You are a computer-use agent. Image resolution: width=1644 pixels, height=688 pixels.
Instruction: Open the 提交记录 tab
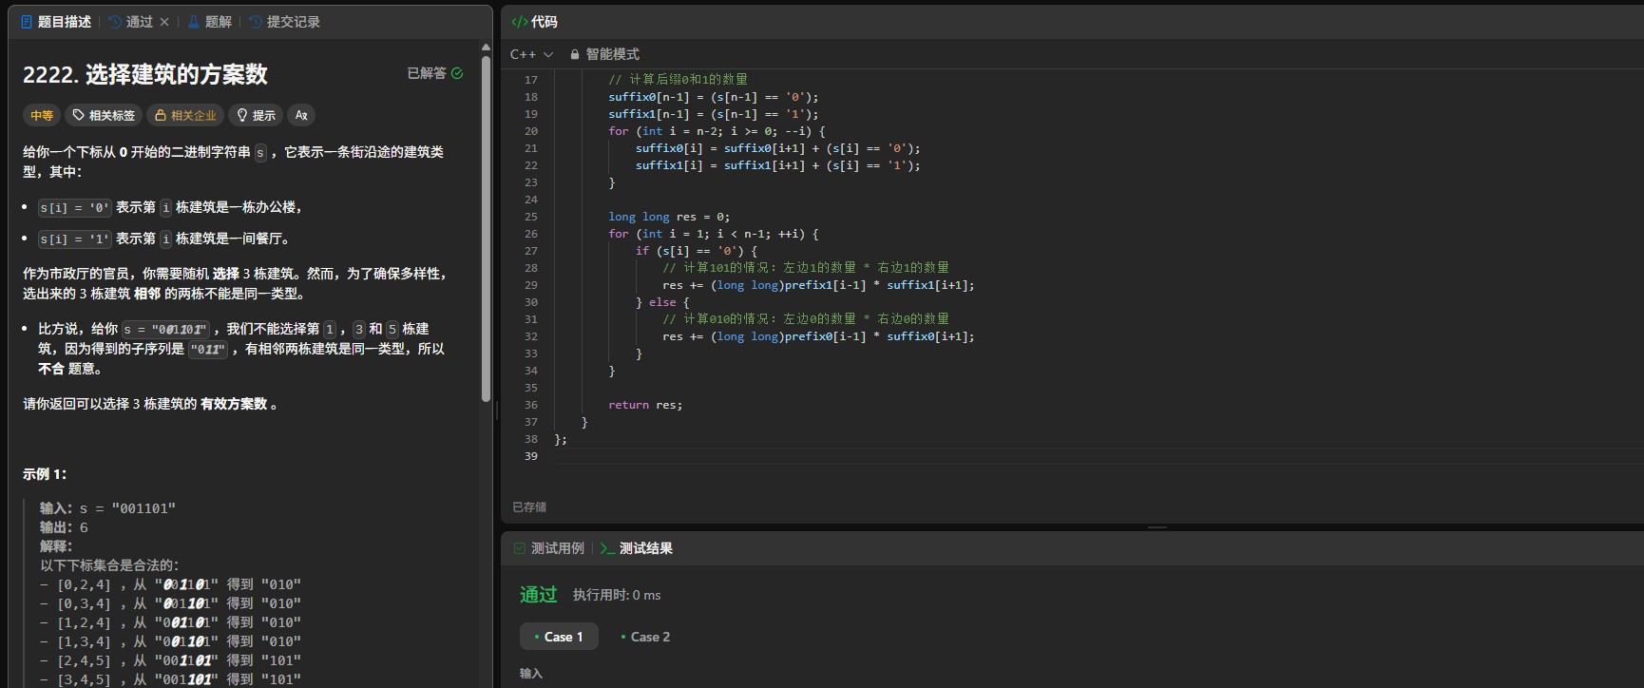tap(284, 22)
